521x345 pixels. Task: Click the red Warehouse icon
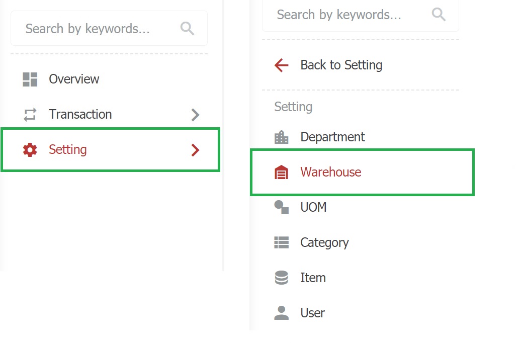[x=282, y=172]
